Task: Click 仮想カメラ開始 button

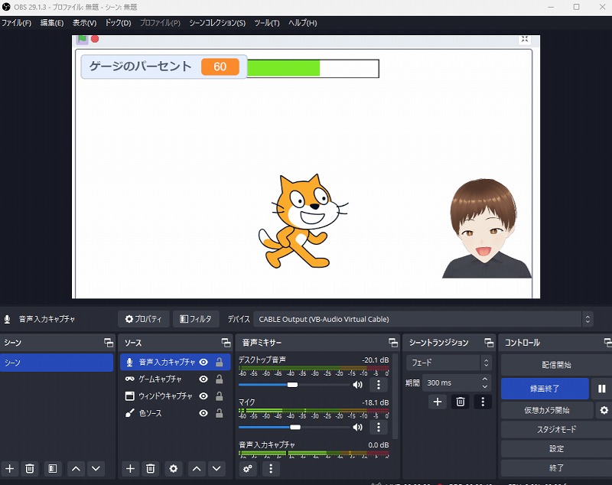Action: 547,410
